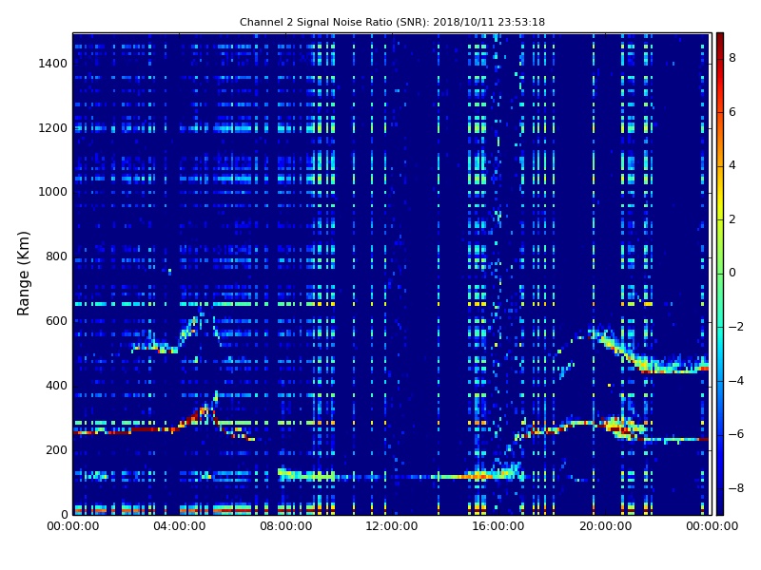Click the colorbar tick label 8
Image resolution: width=761 pixels, height=570 pixels.
[732, 58]
